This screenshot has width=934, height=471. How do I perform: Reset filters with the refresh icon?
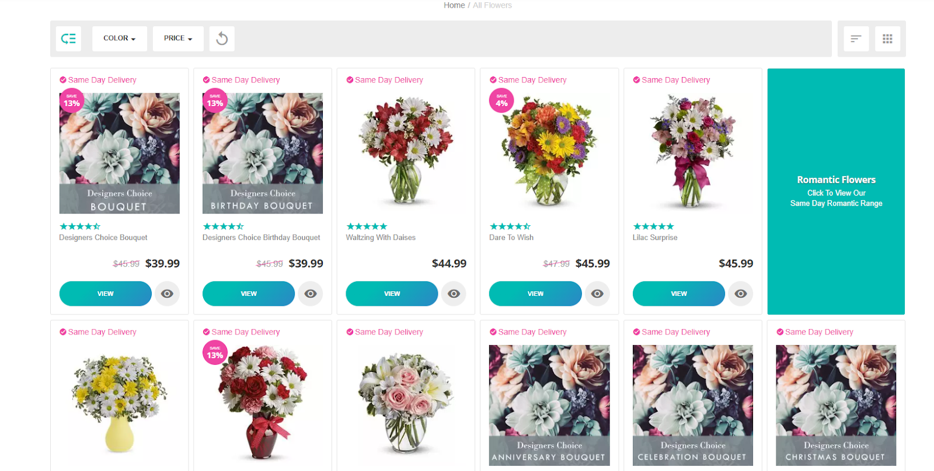click(222, 39)
